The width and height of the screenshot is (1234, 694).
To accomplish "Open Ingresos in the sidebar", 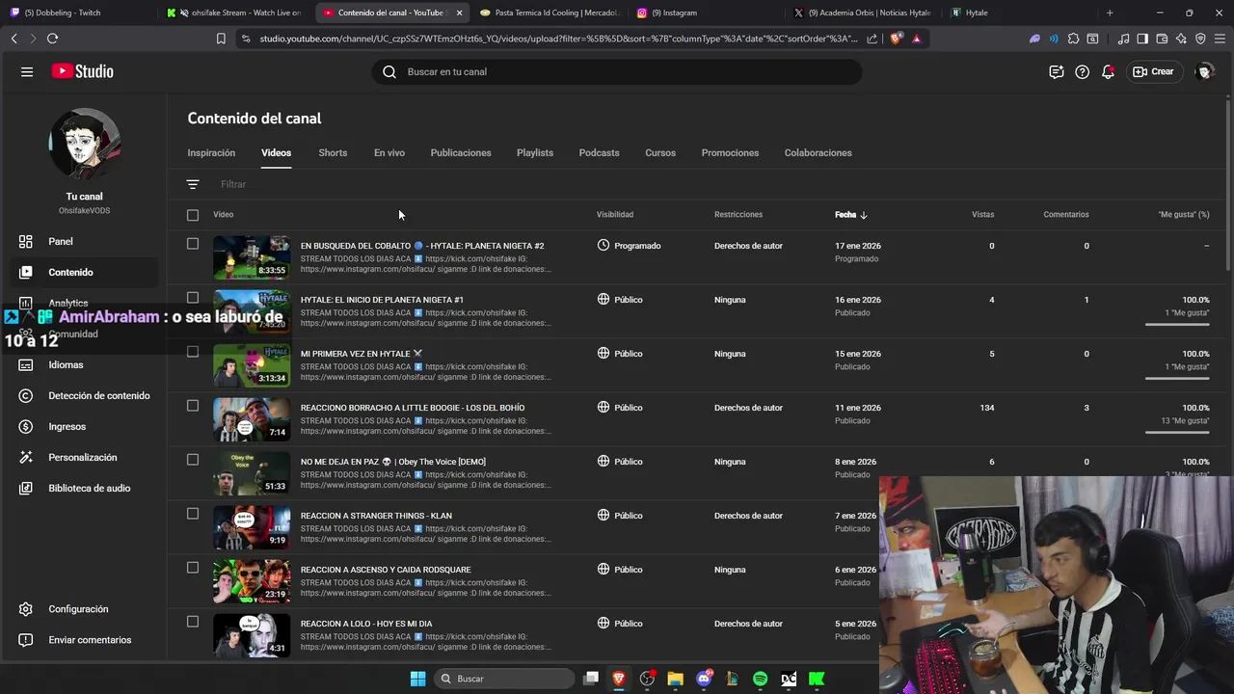I will (85, 426).
